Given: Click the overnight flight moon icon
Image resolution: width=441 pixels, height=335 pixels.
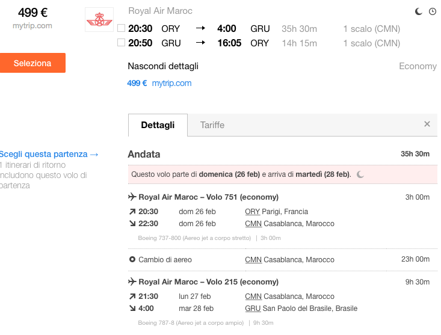Looking at the screenshot, I should pyautogui.click(x=419, y=11).
